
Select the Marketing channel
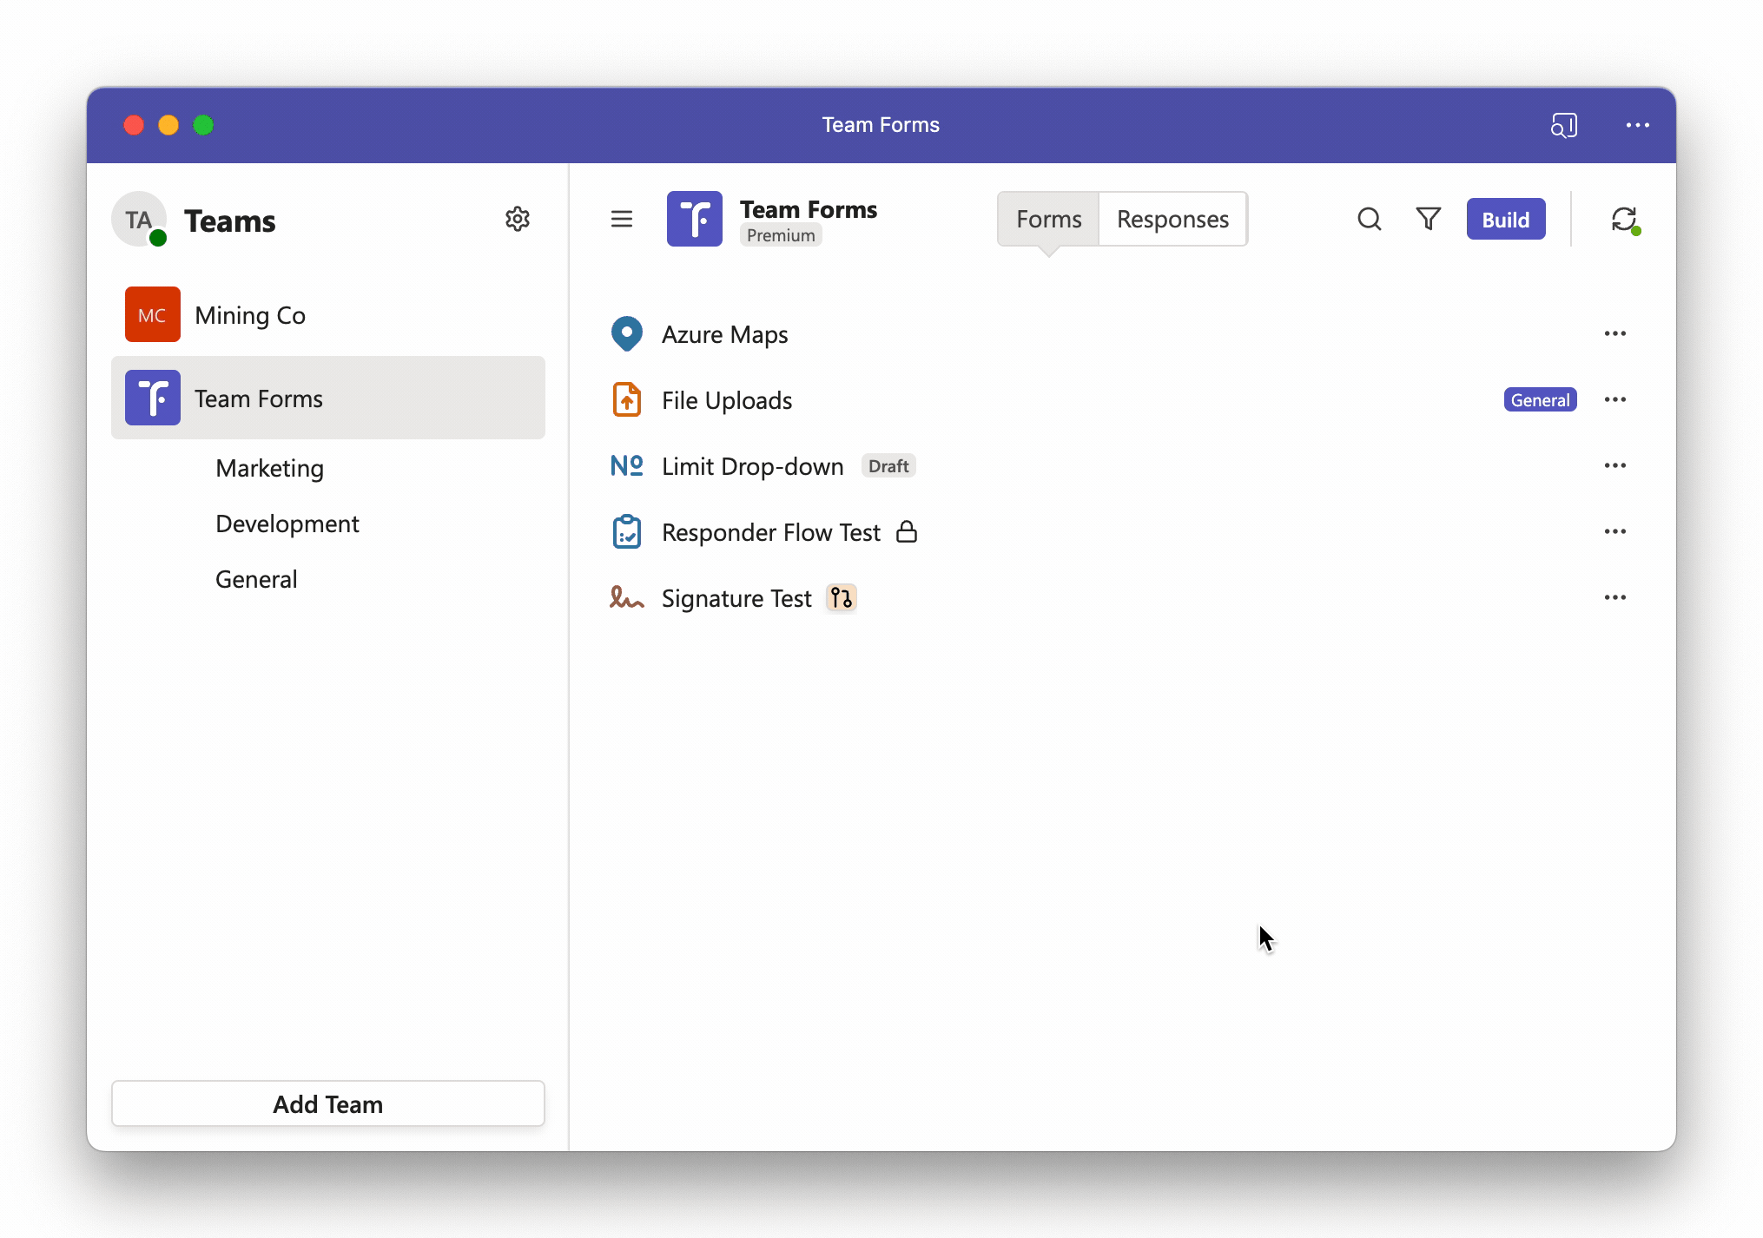pyautogui.click(x=269, y=468)
